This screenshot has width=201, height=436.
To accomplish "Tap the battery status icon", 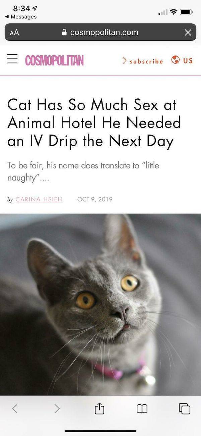I will [x=187, y=12].
